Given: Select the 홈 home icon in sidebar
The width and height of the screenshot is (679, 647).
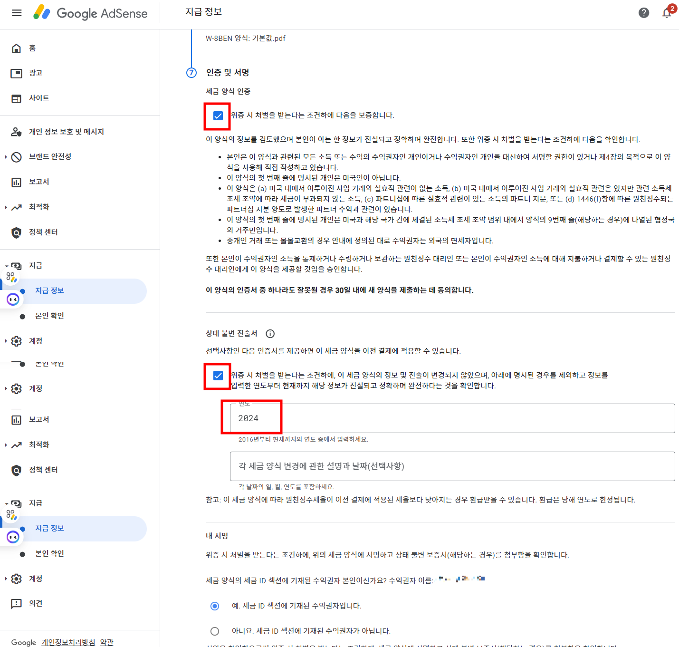Looking at the screenshot, I should 16,48.
